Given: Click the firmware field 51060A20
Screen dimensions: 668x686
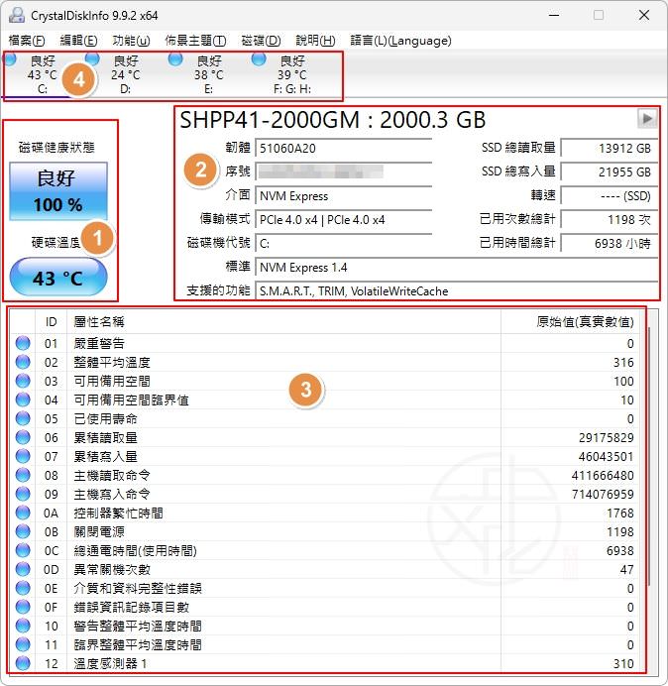Looking at the screenshot, I should click(343, 149).
